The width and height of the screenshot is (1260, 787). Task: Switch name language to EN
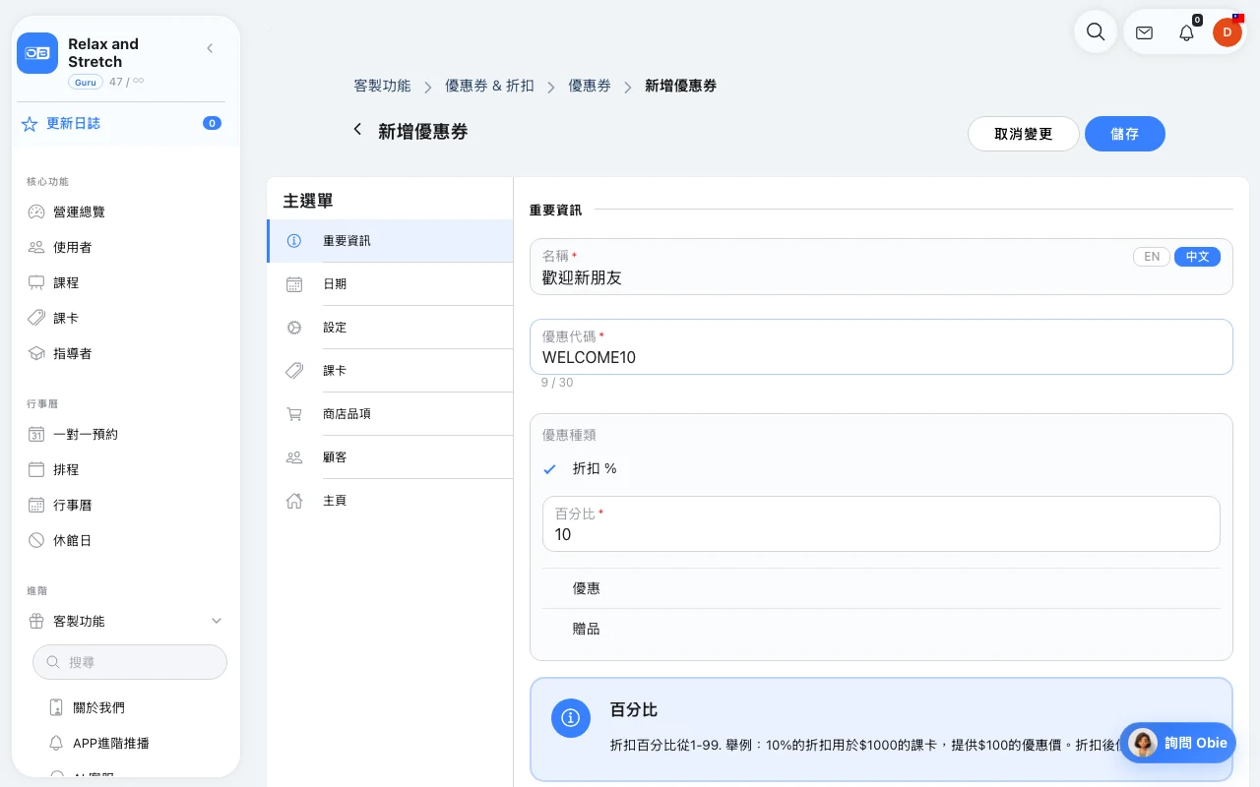(1152, 257)
